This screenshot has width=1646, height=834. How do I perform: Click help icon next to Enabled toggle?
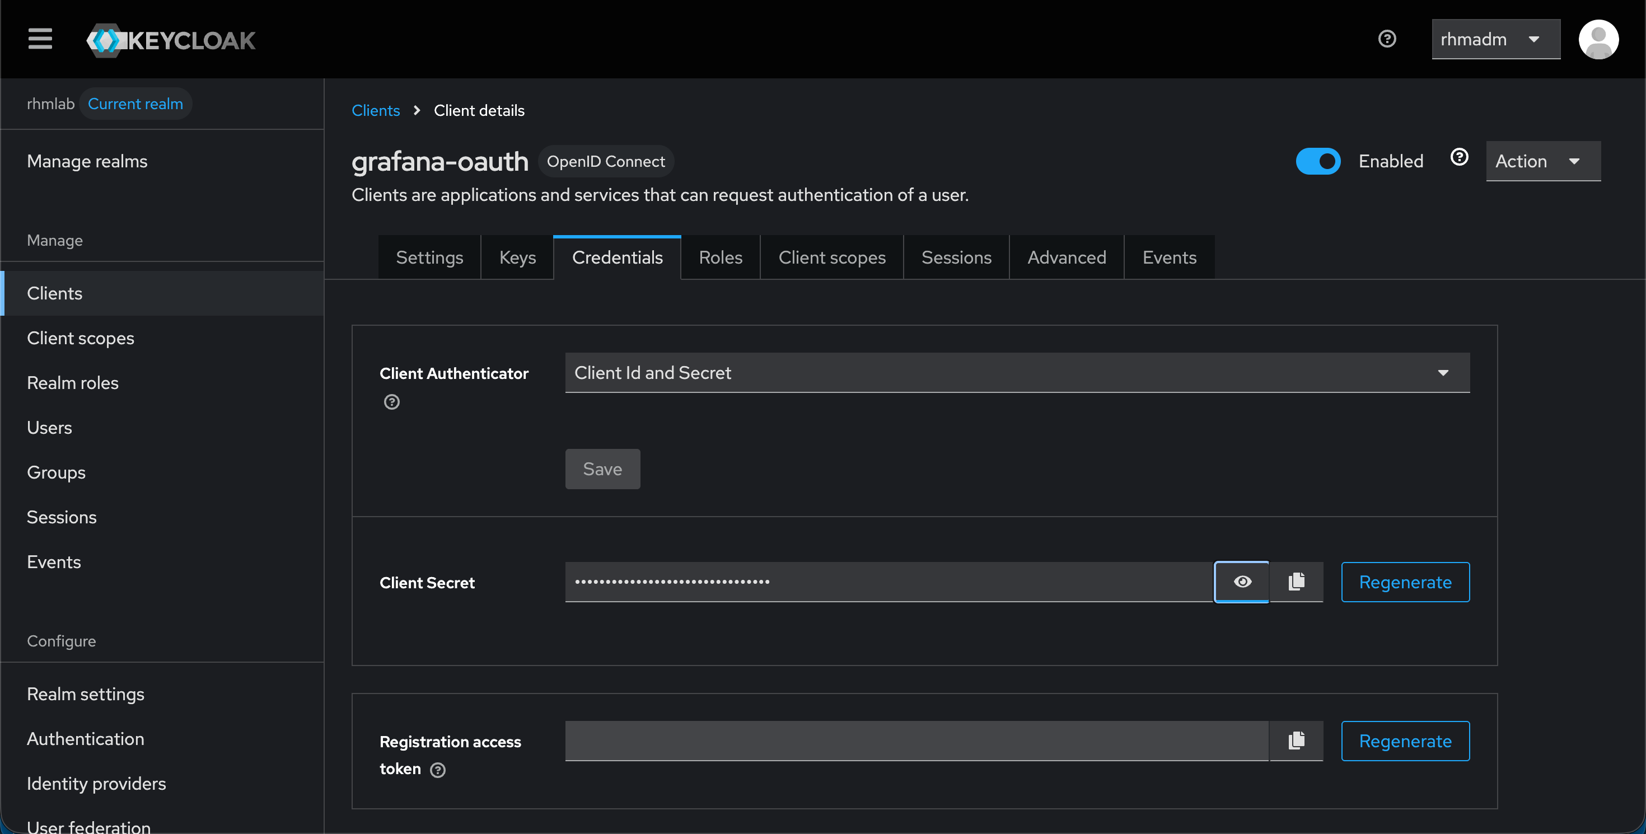1459,157
